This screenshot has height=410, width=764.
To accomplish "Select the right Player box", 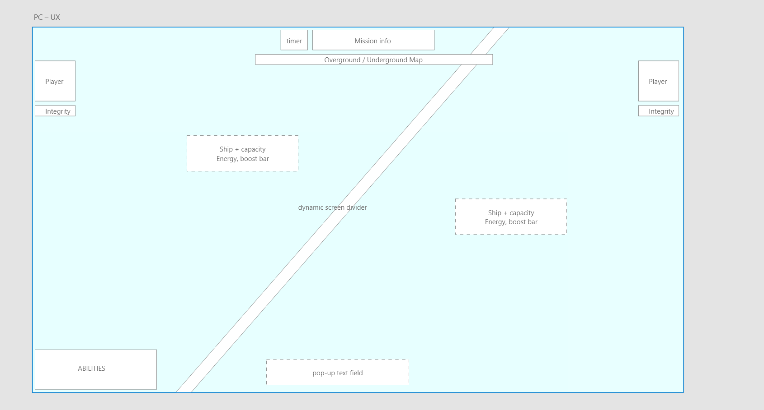I will coord(658,81).
